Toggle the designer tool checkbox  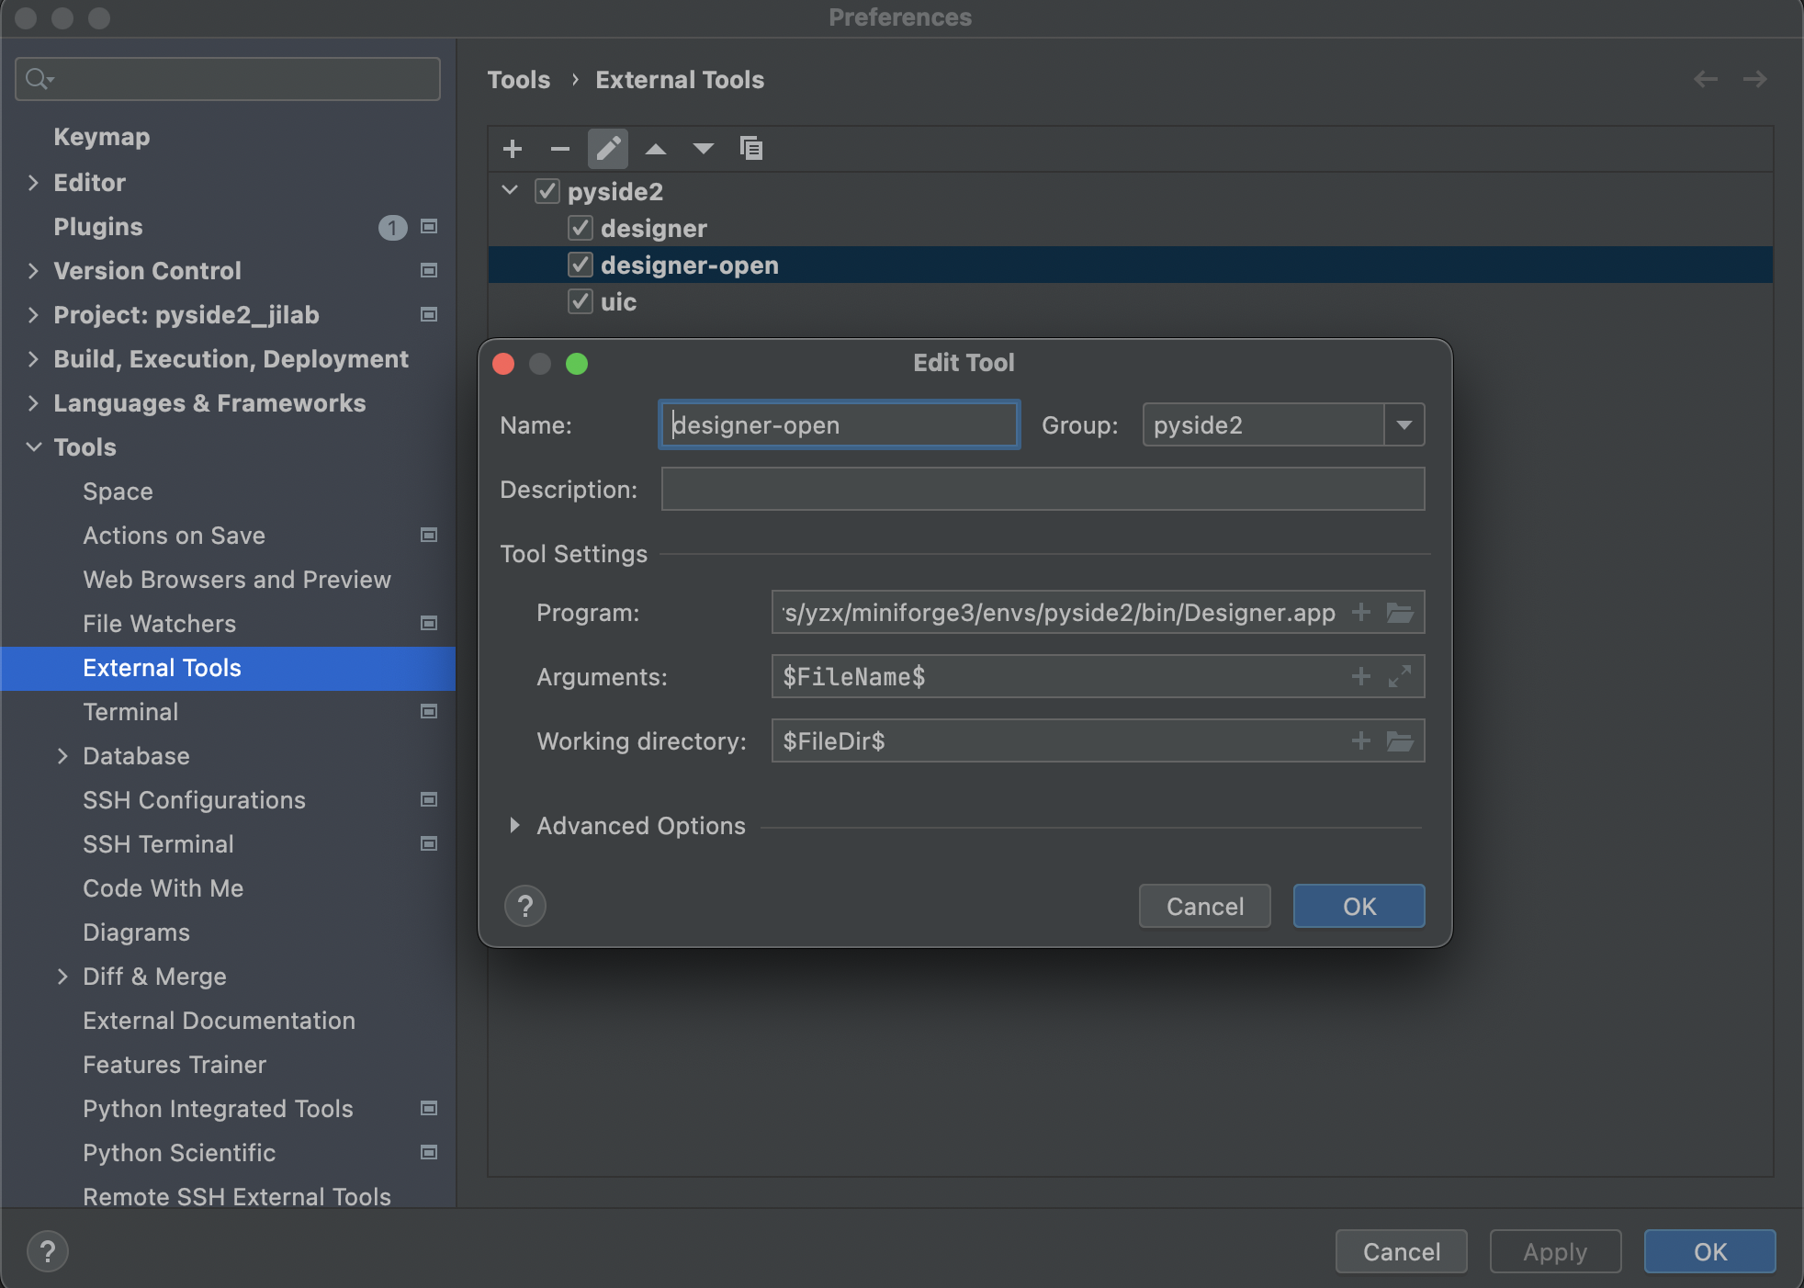tap(578, 227)
